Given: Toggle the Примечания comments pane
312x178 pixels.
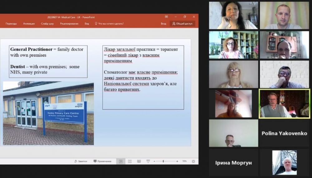Looking at the screenshot, I should point(102,161).
